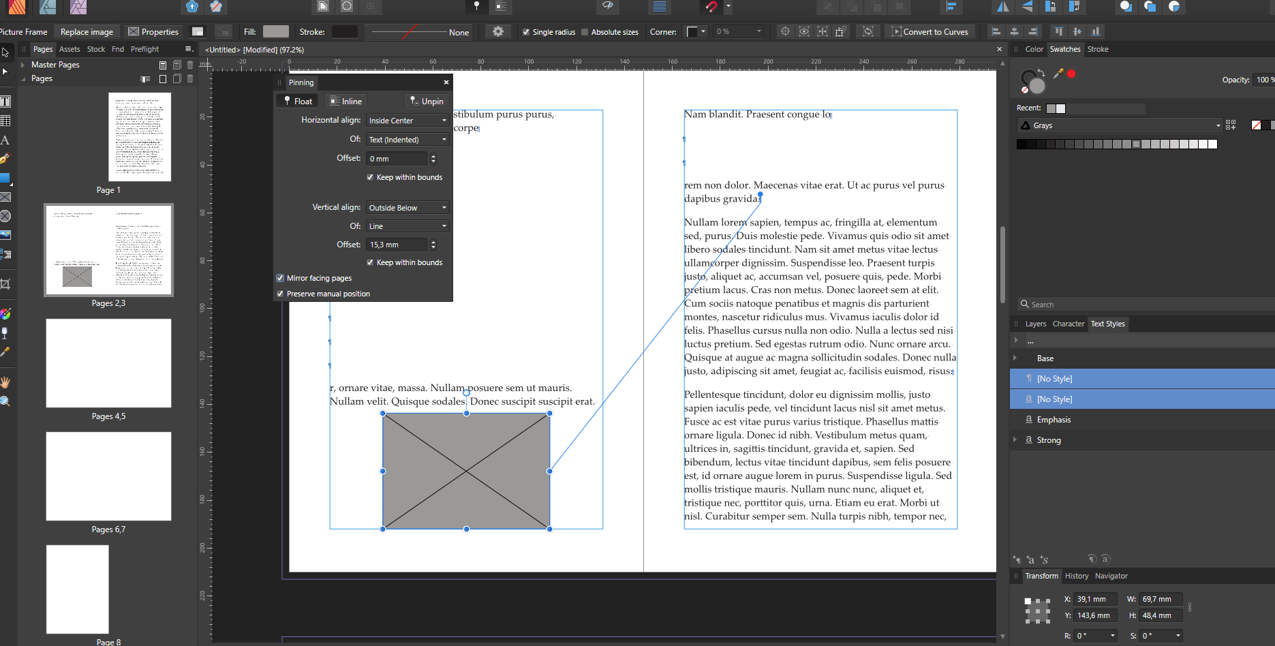The image size is (1275, 646).
Task: Click the color picker eyedropper in Swatches
Action: click(1058, 73)
